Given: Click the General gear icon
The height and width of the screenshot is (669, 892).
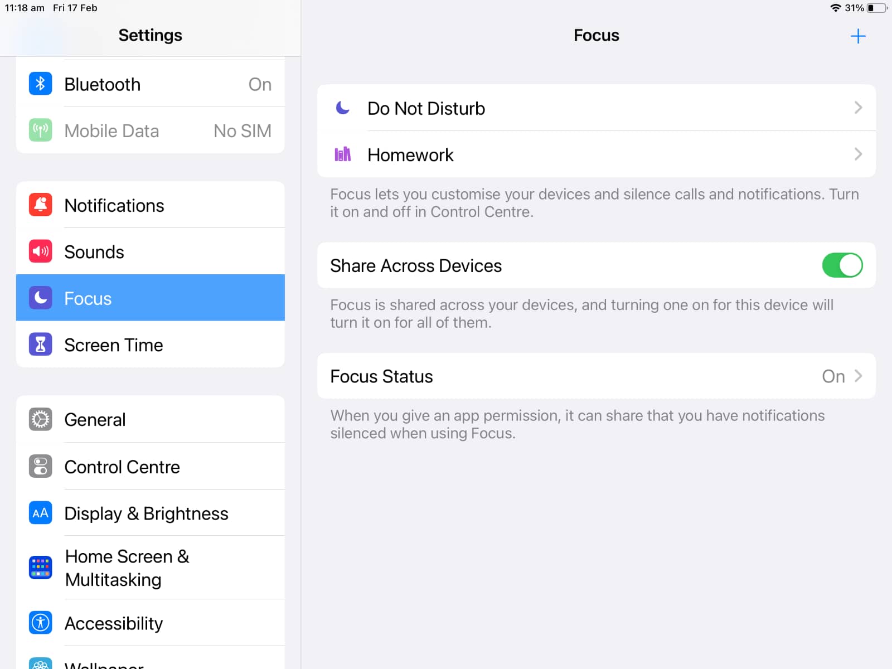Looking at the screenshot, I should pyautogui.click(x=40, y=419).
